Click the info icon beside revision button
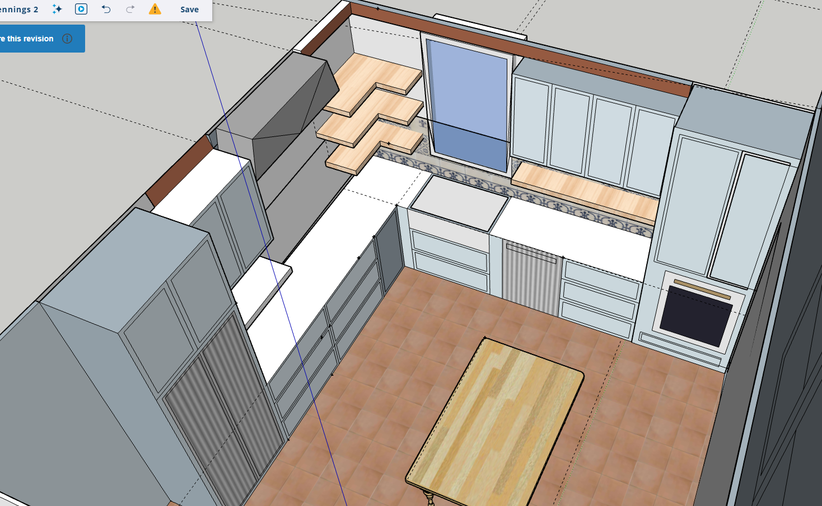Screen dimensions: 822x506 pos(67,39)
